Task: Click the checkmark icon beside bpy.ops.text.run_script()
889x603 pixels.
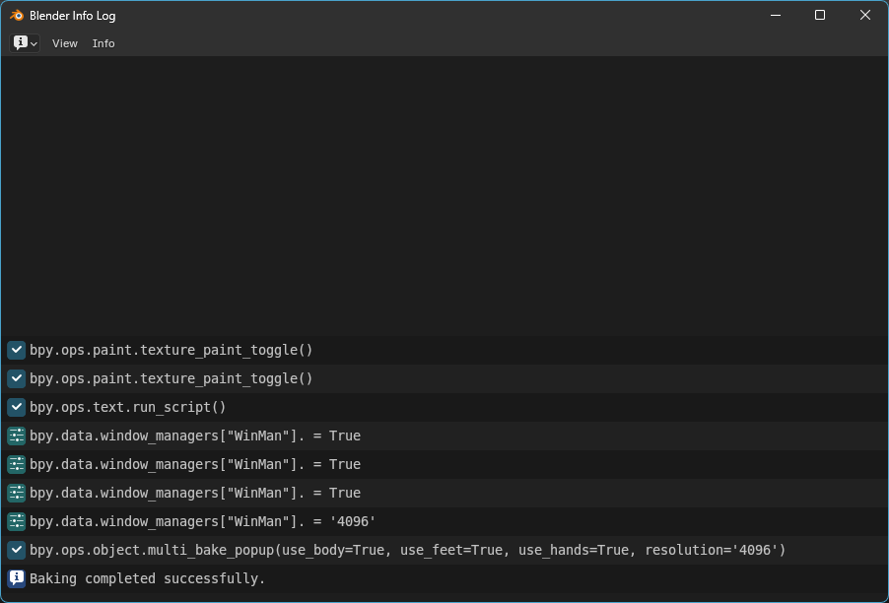Action: (16, 407)
